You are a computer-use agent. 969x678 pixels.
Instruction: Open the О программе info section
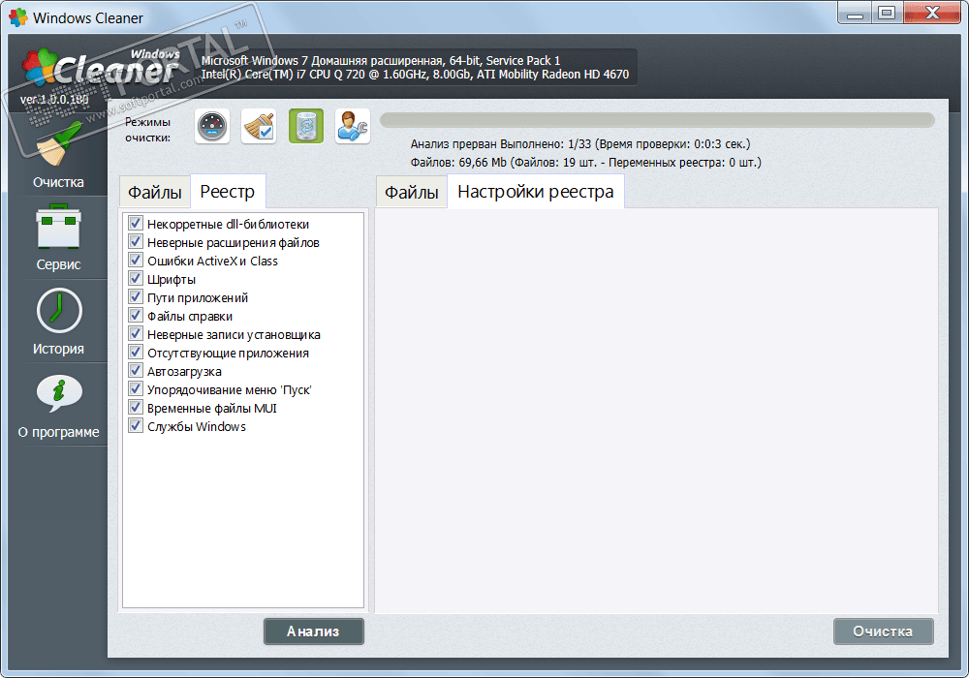click(x=58, y=406)
